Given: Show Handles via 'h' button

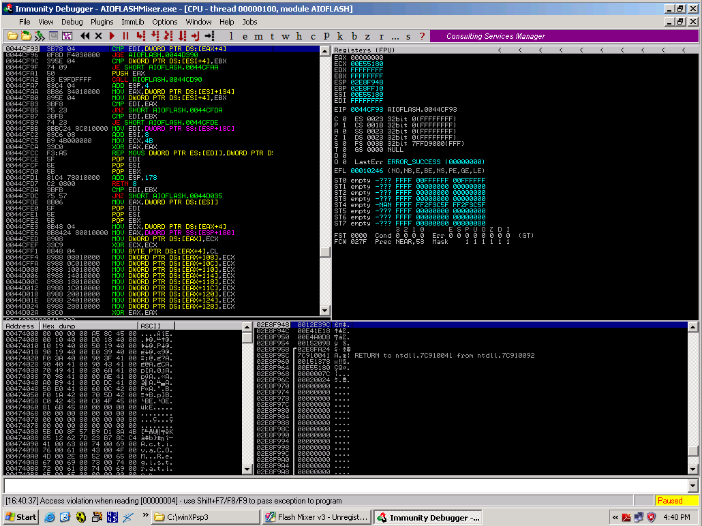Looking at the screenshot, I should point(299,36).
